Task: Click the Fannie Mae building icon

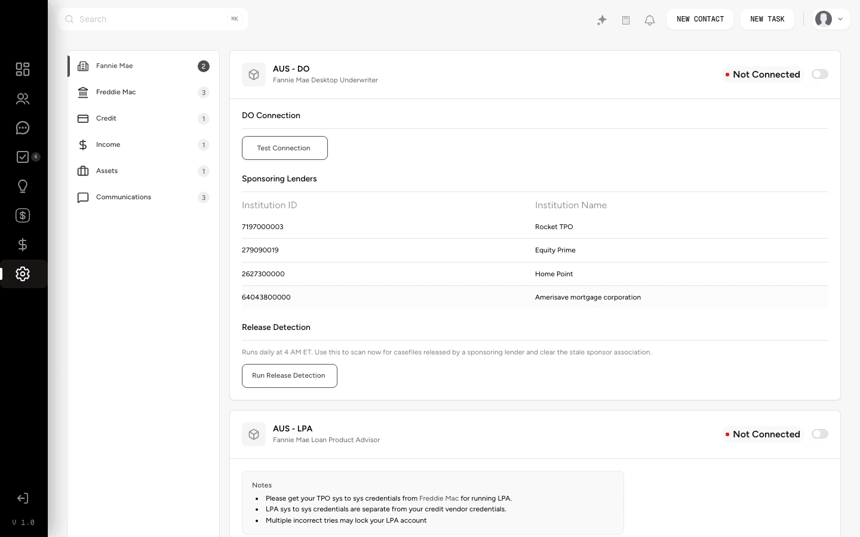Action: pyautogui.click(x=83, y=66)
